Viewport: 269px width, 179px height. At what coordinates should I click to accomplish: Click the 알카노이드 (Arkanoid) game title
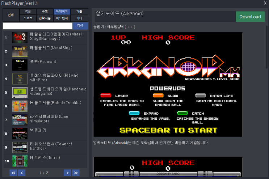pyautogui.click(x=119, y=13)
